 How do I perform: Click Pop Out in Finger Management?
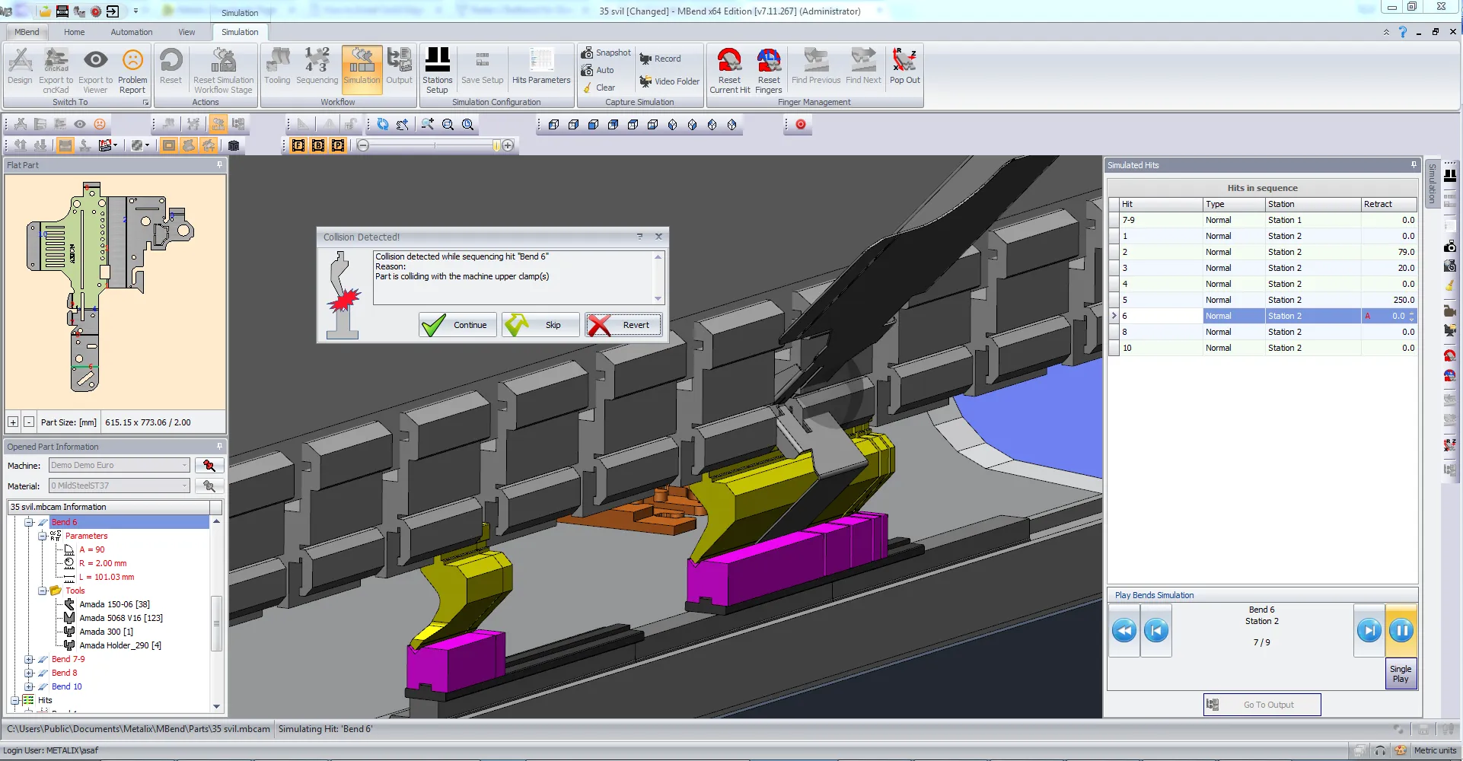(904, 68)
